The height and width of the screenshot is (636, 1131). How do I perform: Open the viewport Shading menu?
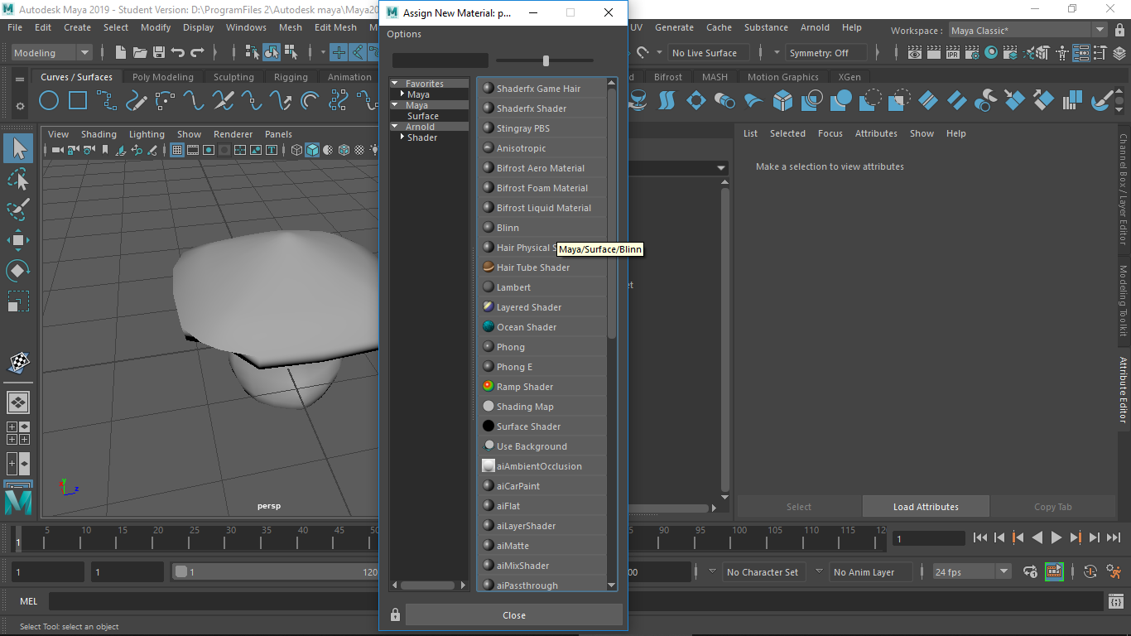(99, 134)
